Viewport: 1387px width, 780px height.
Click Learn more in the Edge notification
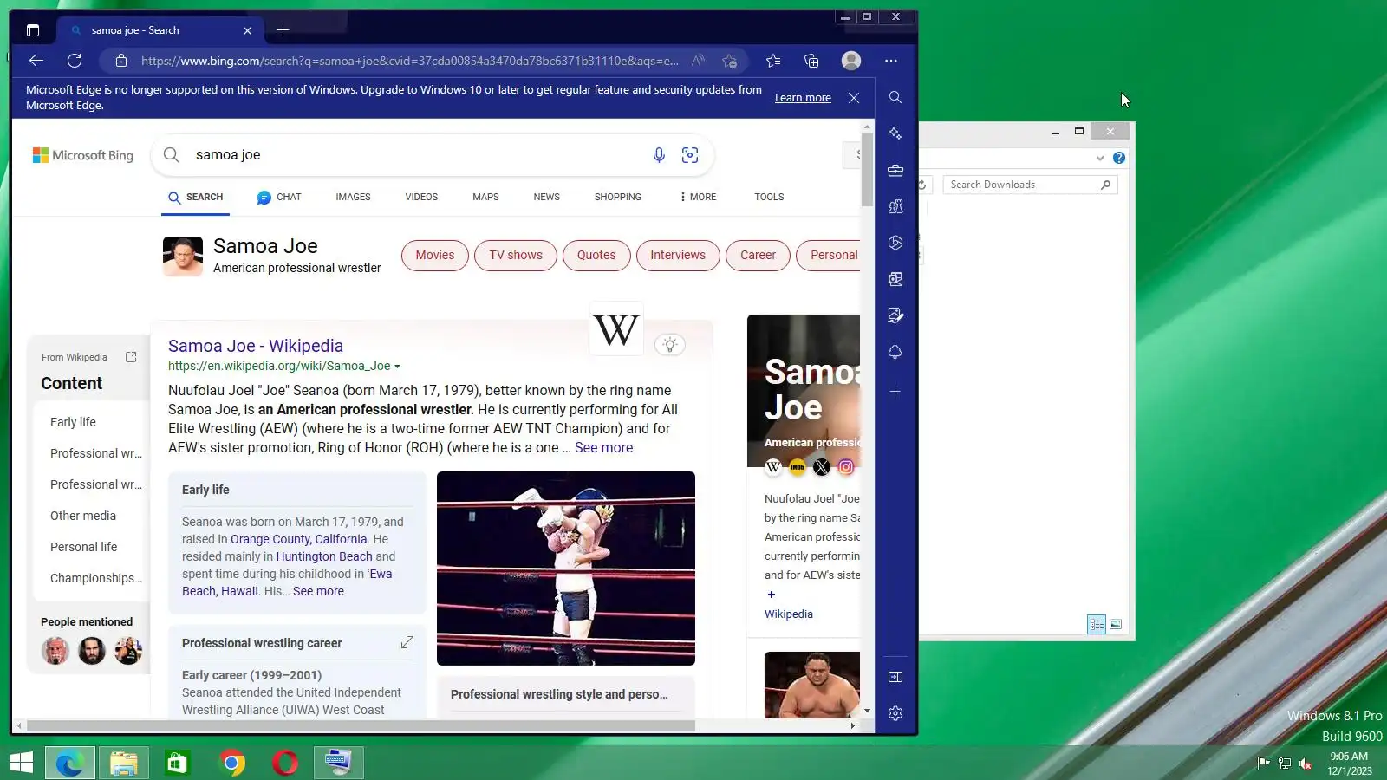(x=803, y=98)
